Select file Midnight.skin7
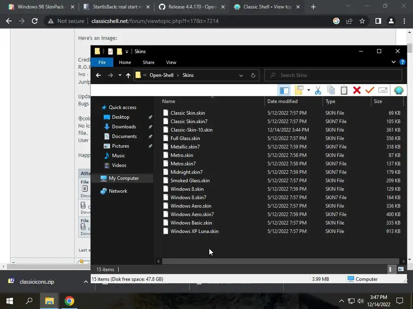 coord(186,172)
